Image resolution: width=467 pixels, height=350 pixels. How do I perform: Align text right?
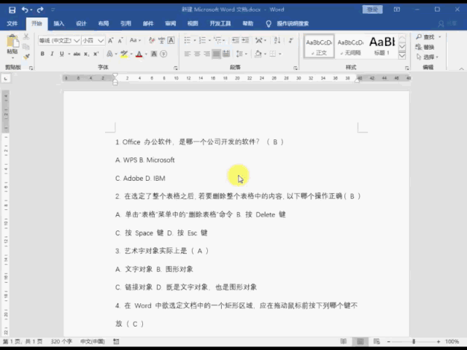[207, 54]
